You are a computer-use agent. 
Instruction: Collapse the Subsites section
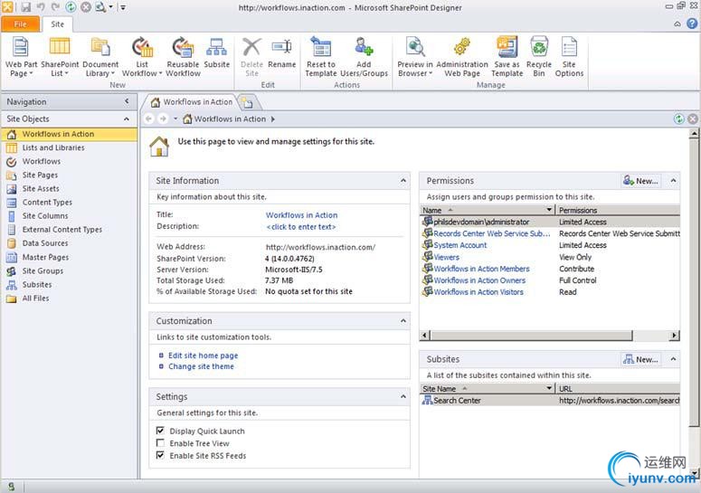click(x=673, y=359)
